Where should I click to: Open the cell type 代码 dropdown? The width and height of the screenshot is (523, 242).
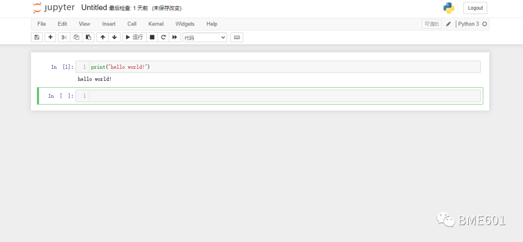point(205,38)
